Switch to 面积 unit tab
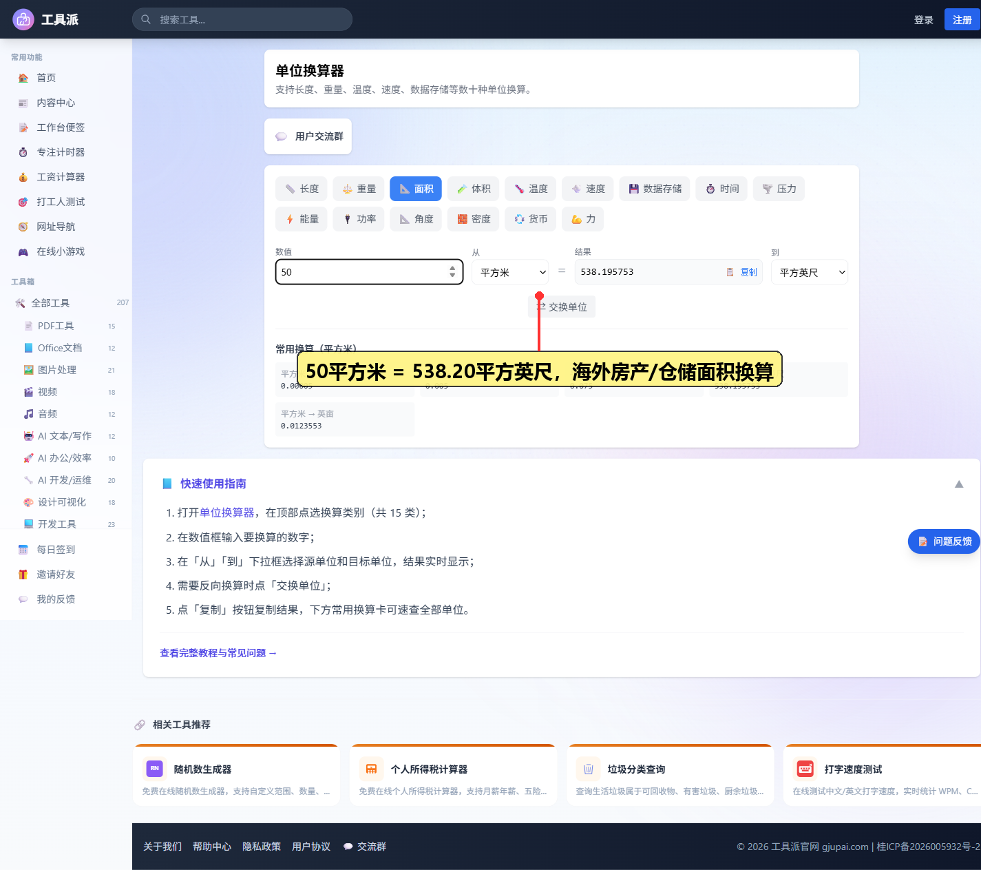The image size is (981, 870). point(416,189)
